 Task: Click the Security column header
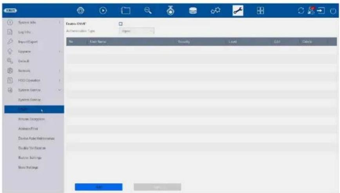pyautogui.click(x=184, y=41)
